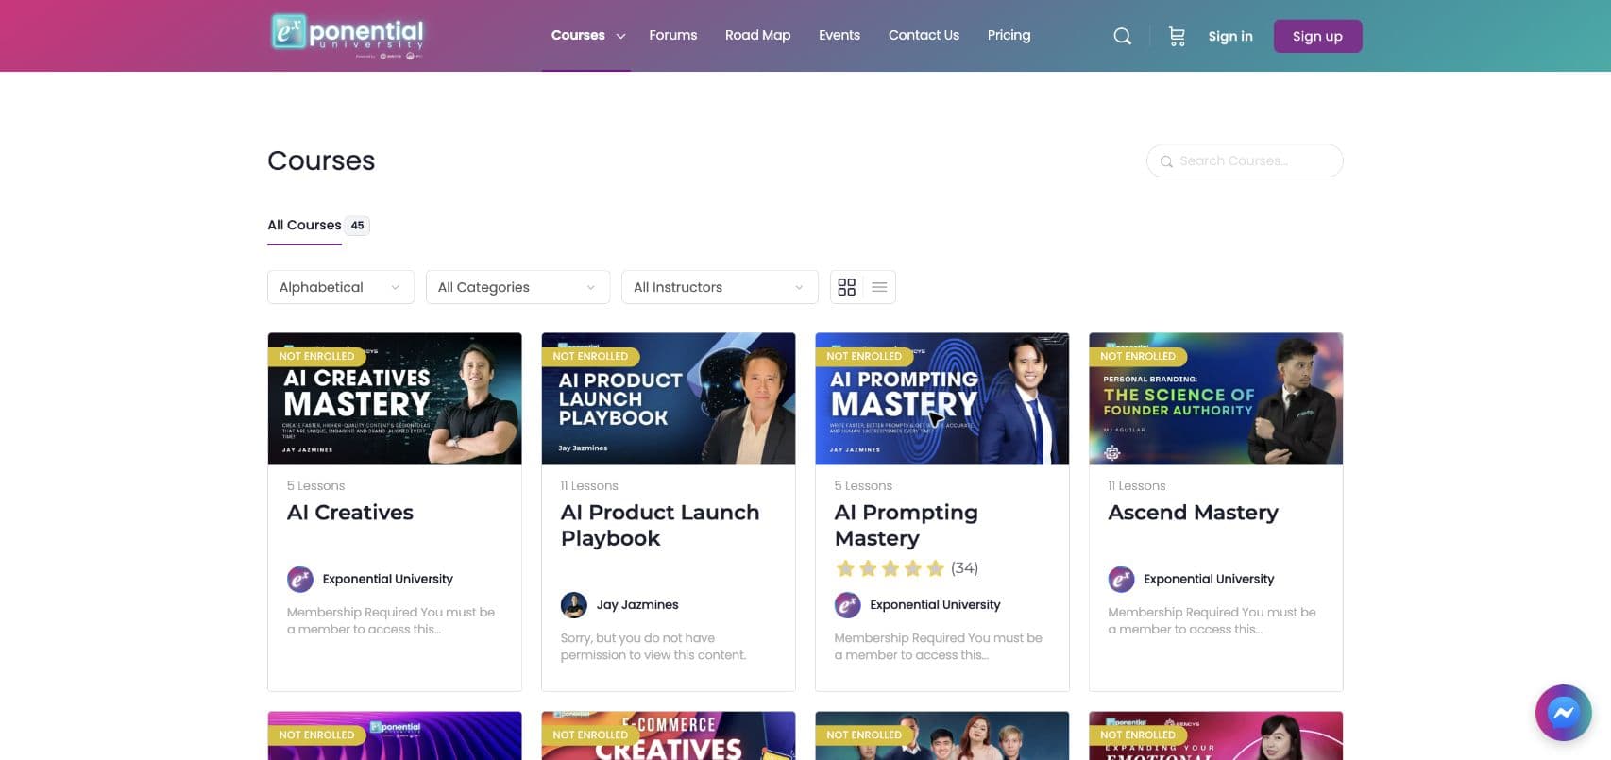Click the Sign up button

pos(1317,36)
